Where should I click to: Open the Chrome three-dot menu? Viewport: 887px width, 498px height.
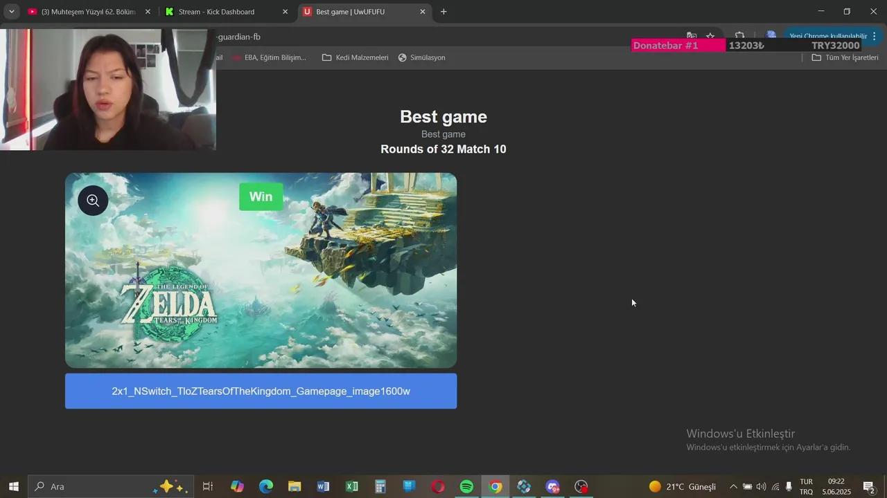[874, 36]
